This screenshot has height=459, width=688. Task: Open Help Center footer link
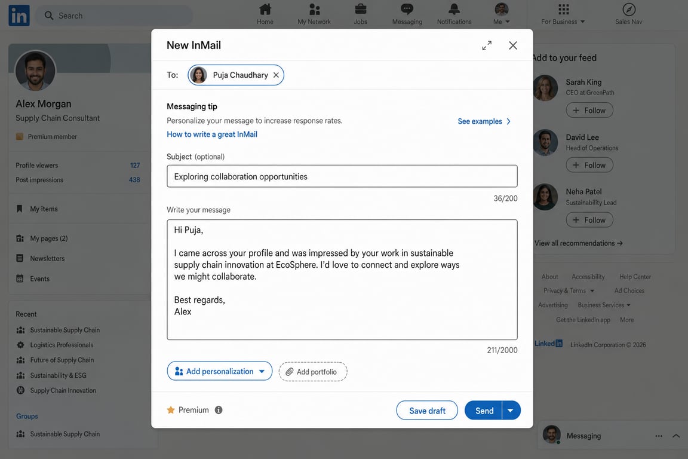click(635, 277)
